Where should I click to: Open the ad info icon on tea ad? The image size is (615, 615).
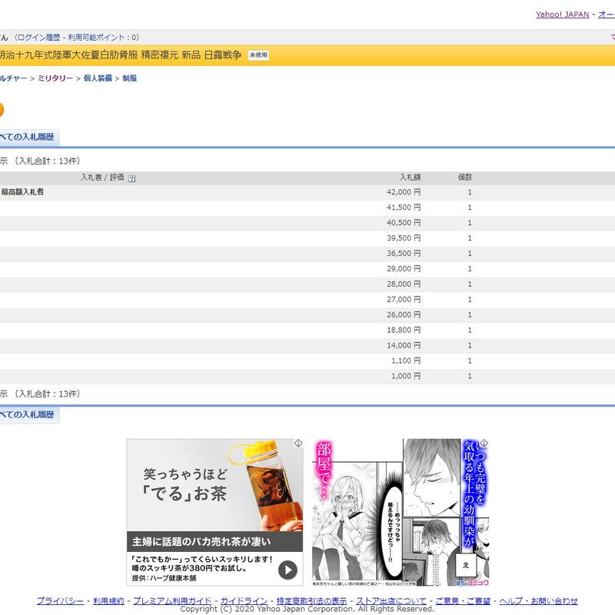298,444
